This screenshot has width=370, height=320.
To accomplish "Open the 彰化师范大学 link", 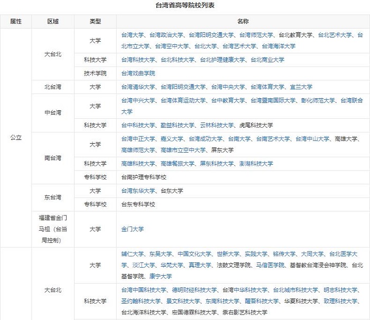I will click(318, 101).
